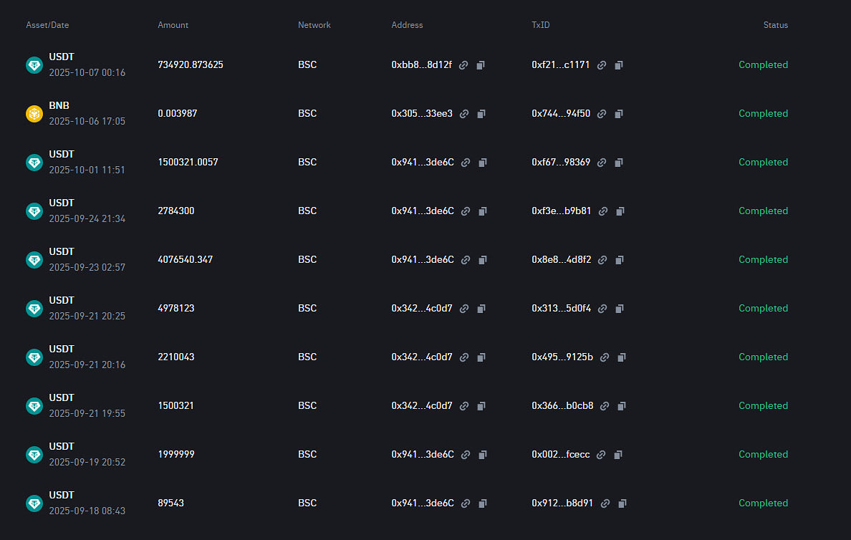The width and height of the screenshot is (851, 540).
Task: Open the explorer link for TxID 0x8e8...4d8f2
Action: (x=602, y=260)
